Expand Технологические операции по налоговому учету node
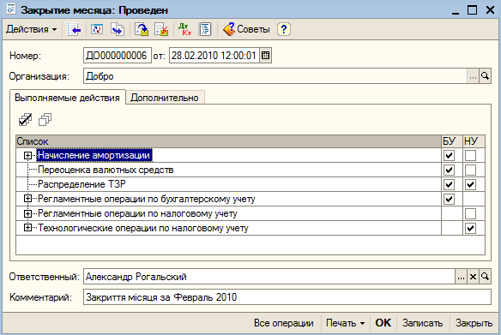501x335 pixels. 27,228
